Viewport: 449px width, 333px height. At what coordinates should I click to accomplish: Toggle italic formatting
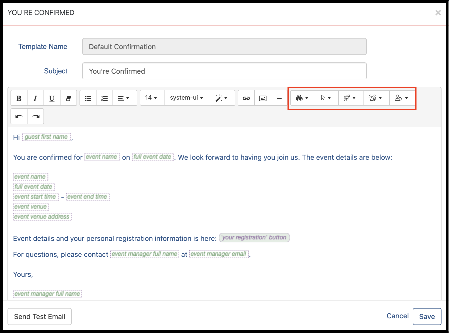35,98
